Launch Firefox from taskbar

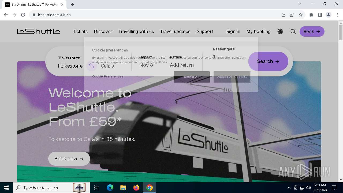[136, 188]
